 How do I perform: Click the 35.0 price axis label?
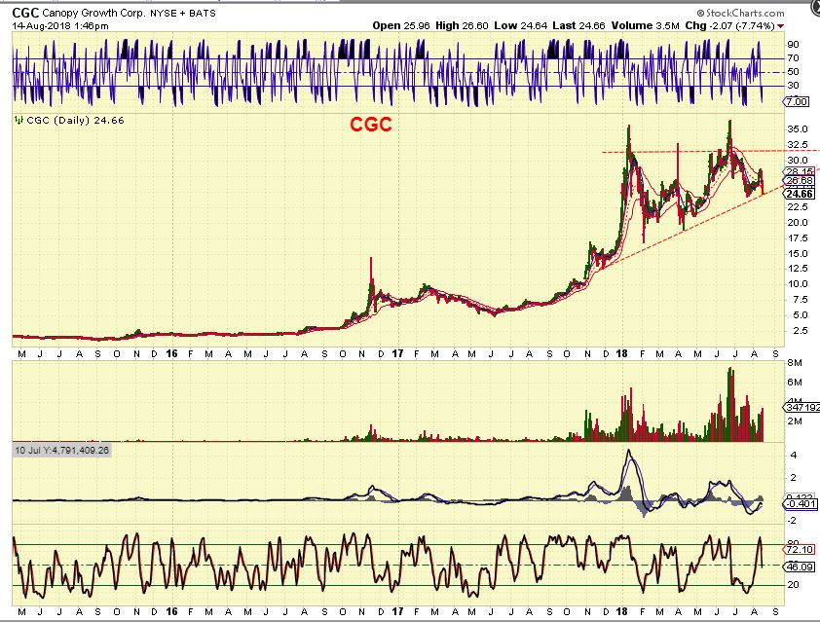(797, 129)
